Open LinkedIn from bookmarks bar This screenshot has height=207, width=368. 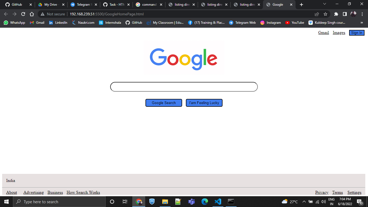[x=58, y=23]
